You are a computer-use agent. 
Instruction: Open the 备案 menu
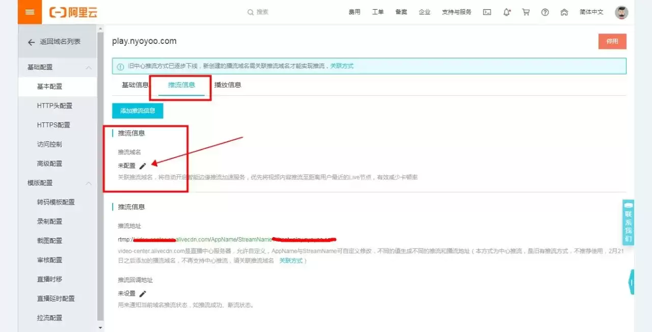(401, 12)
